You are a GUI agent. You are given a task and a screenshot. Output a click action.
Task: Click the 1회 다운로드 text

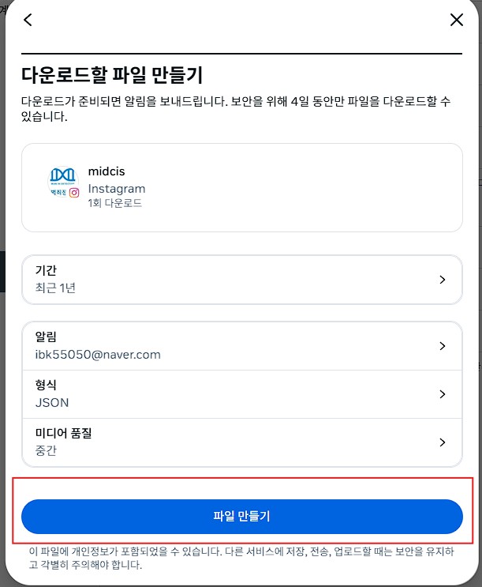click(115, 203)
